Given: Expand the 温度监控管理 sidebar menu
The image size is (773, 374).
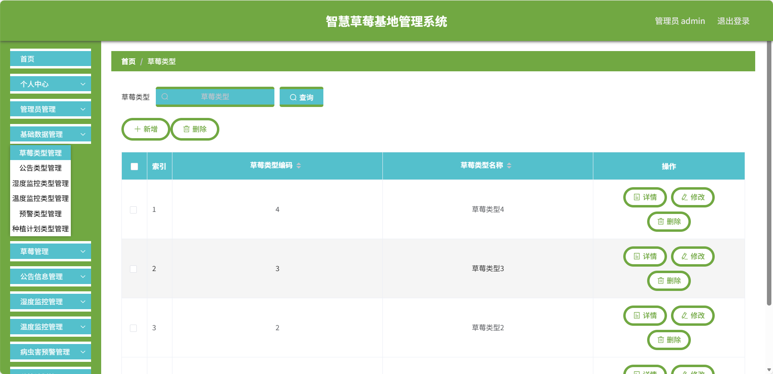Looking at the screenshot, I should pos(51,327).
